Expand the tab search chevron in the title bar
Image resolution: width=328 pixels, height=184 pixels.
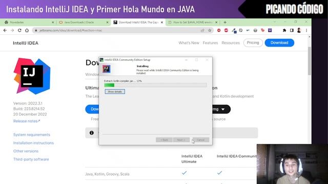[275, 21]
